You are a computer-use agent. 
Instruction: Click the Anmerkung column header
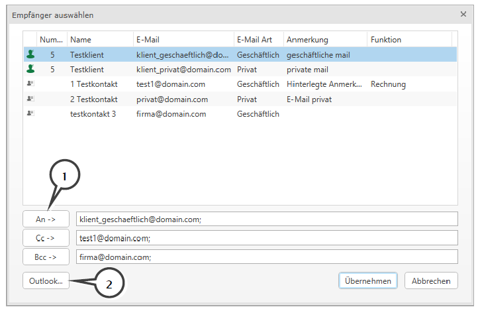pyautogui.click(x=324, y=40)
